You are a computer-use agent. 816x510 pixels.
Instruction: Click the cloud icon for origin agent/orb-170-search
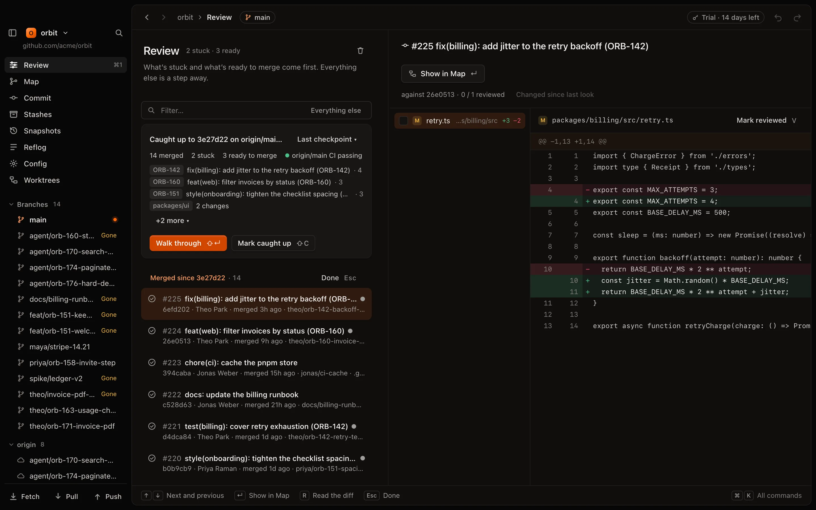pyautogui.click(x=21, y=460)
